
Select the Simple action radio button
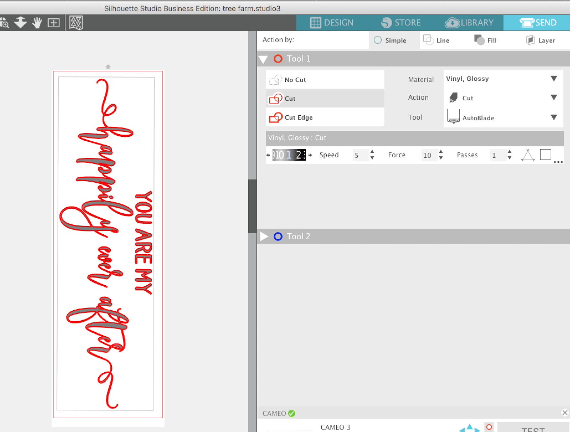tap(378, 40)
